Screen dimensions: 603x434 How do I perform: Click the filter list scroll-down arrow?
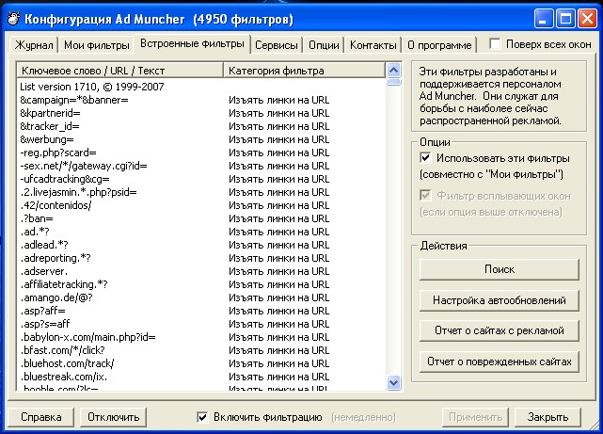coord(393,382)
